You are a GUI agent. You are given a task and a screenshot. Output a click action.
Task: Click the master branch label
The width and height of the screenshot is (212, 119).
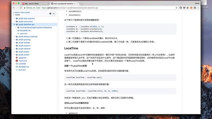18,15
